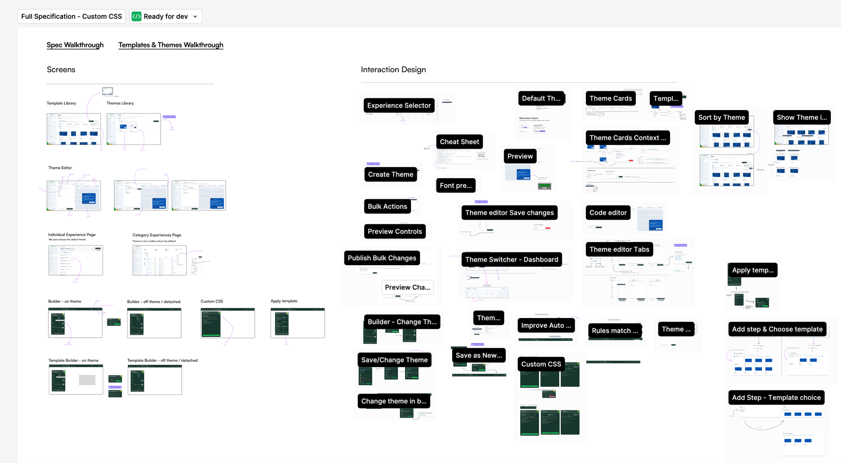Select the Full Specification - Custom CSS title

(x=71, y=16)
